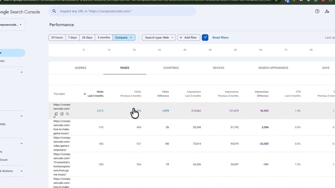Click the 2,973 clicks value

coord(100,111)
